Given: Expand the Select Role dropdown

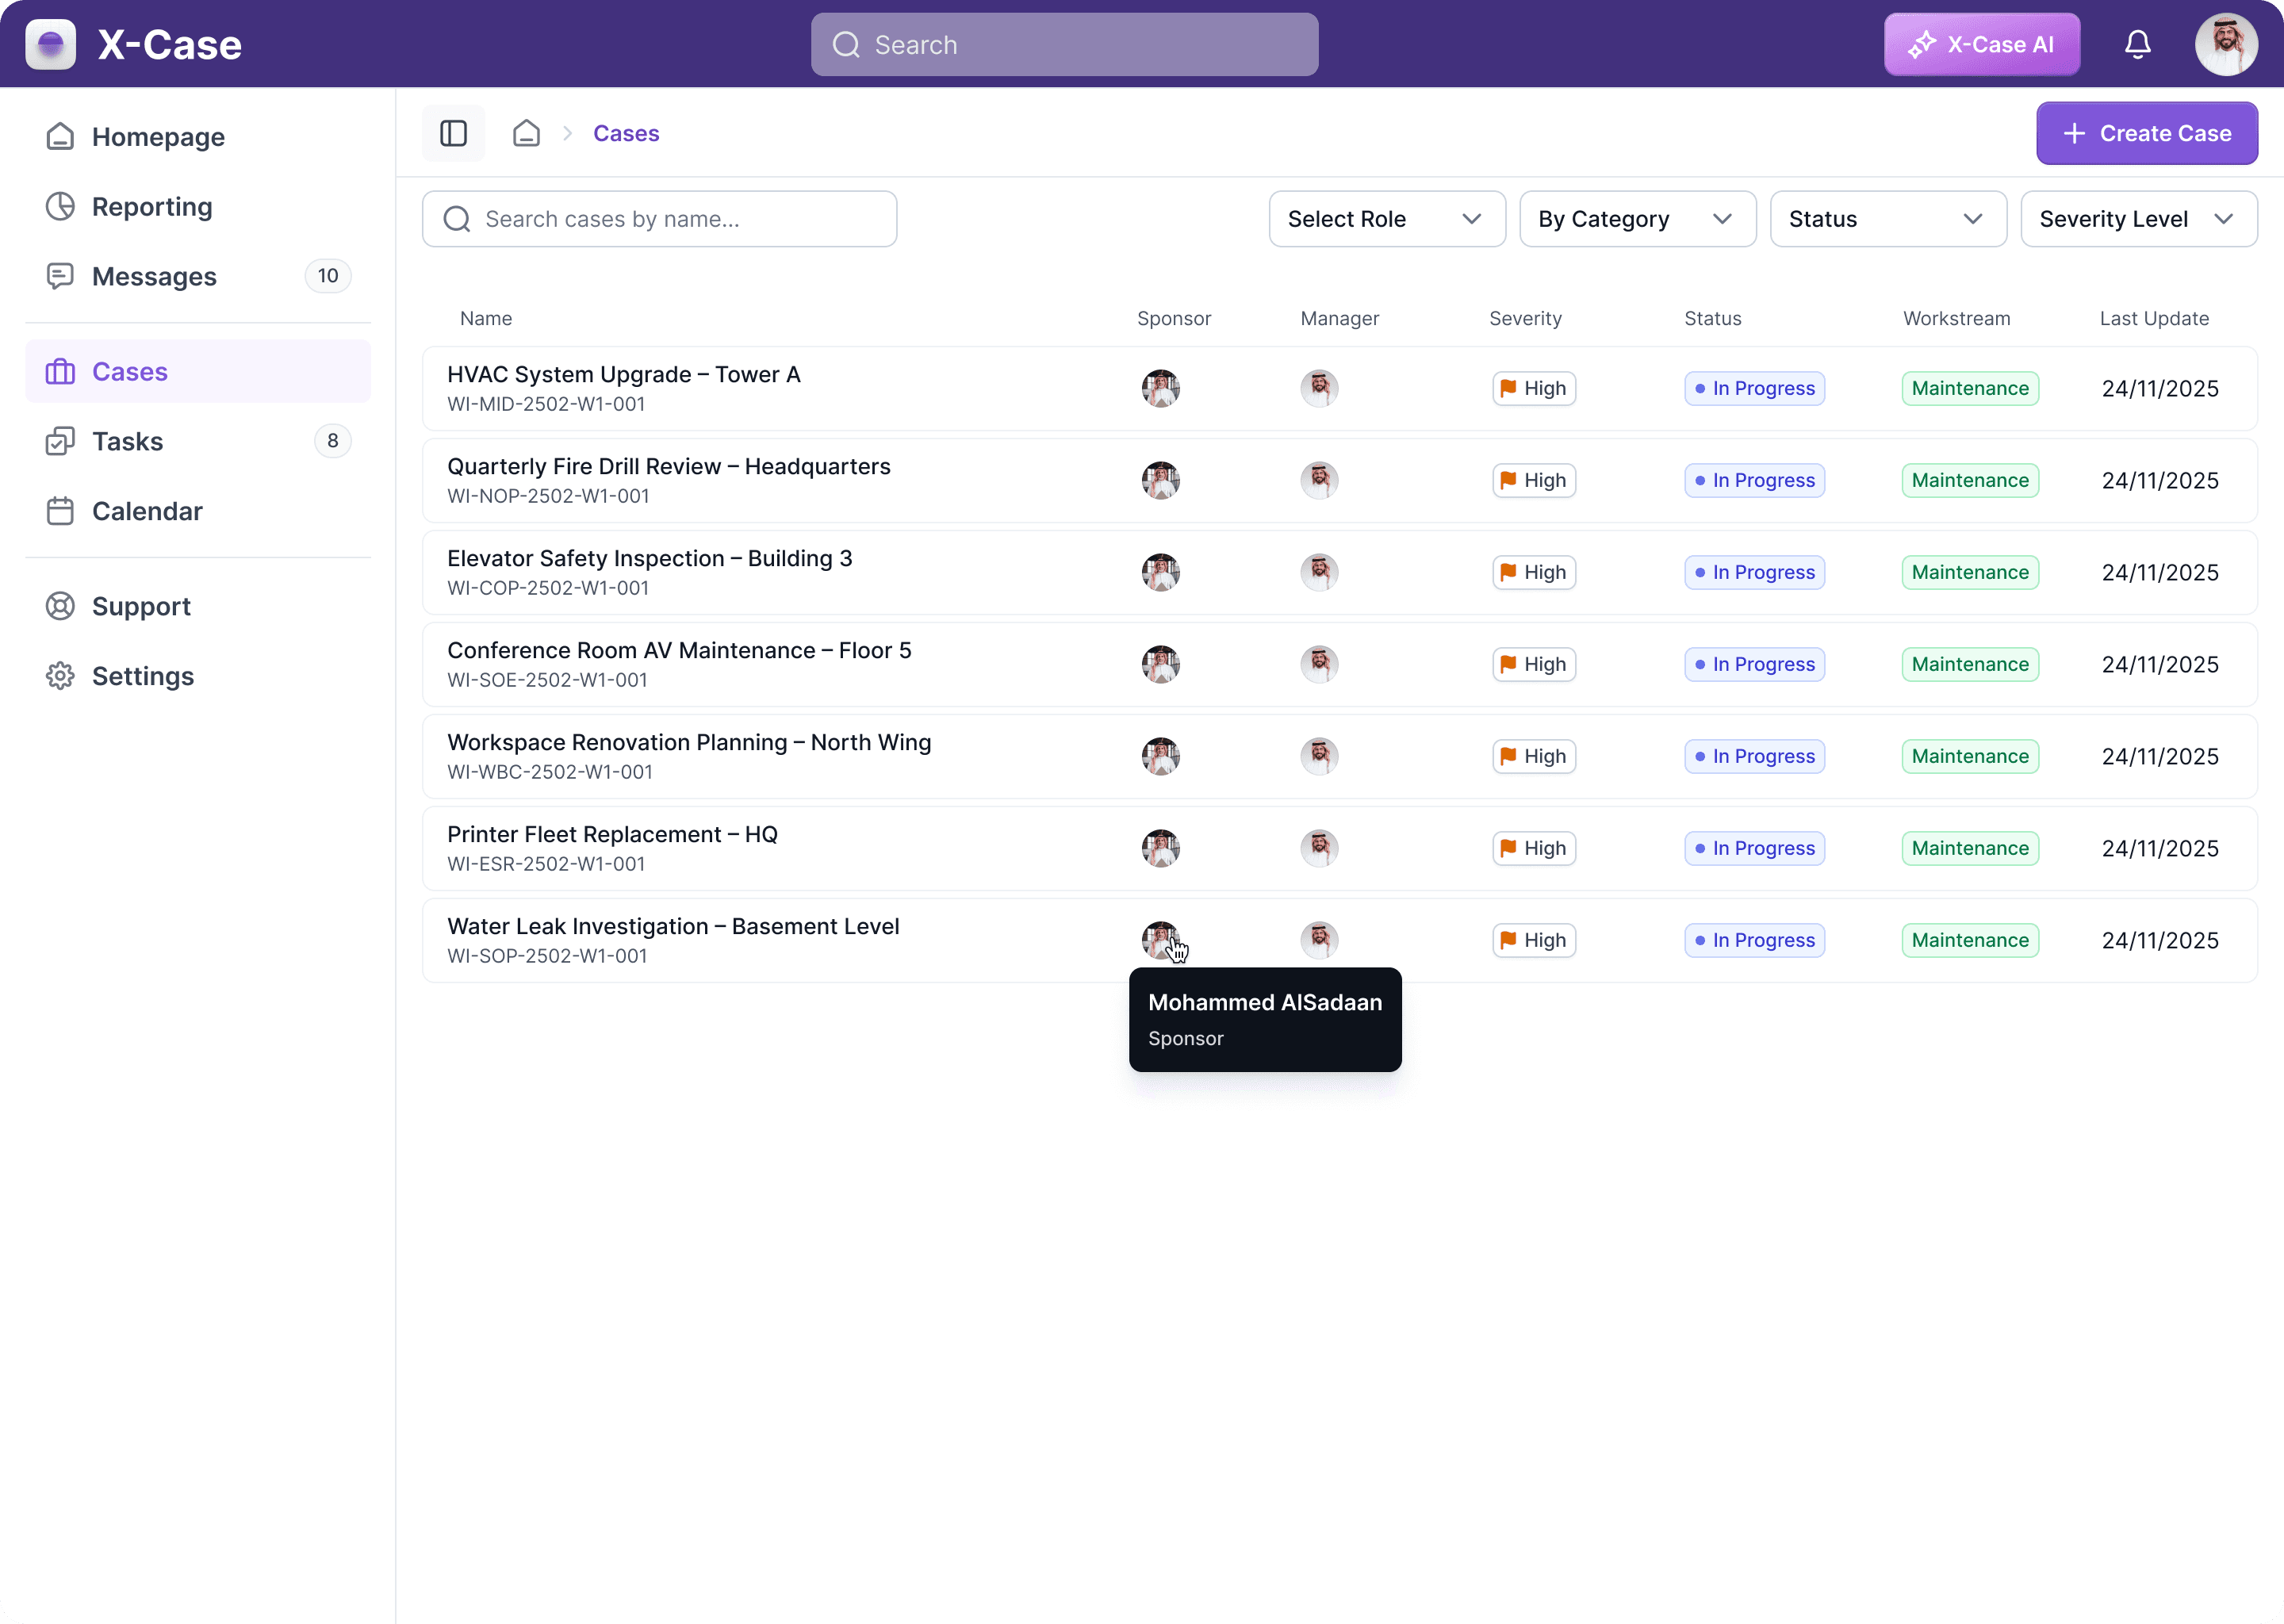Looking at the screenshot, I should (x=1386, y=219).
